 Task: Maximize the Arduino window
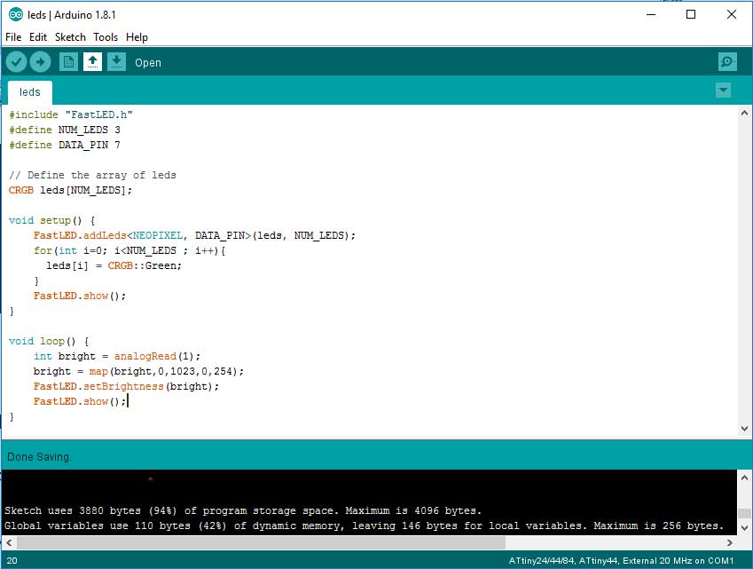691,14
